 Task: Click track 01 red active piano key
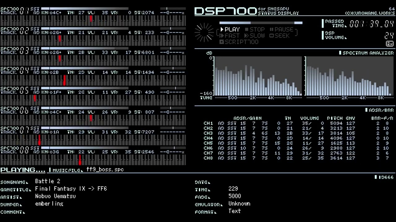91,19
